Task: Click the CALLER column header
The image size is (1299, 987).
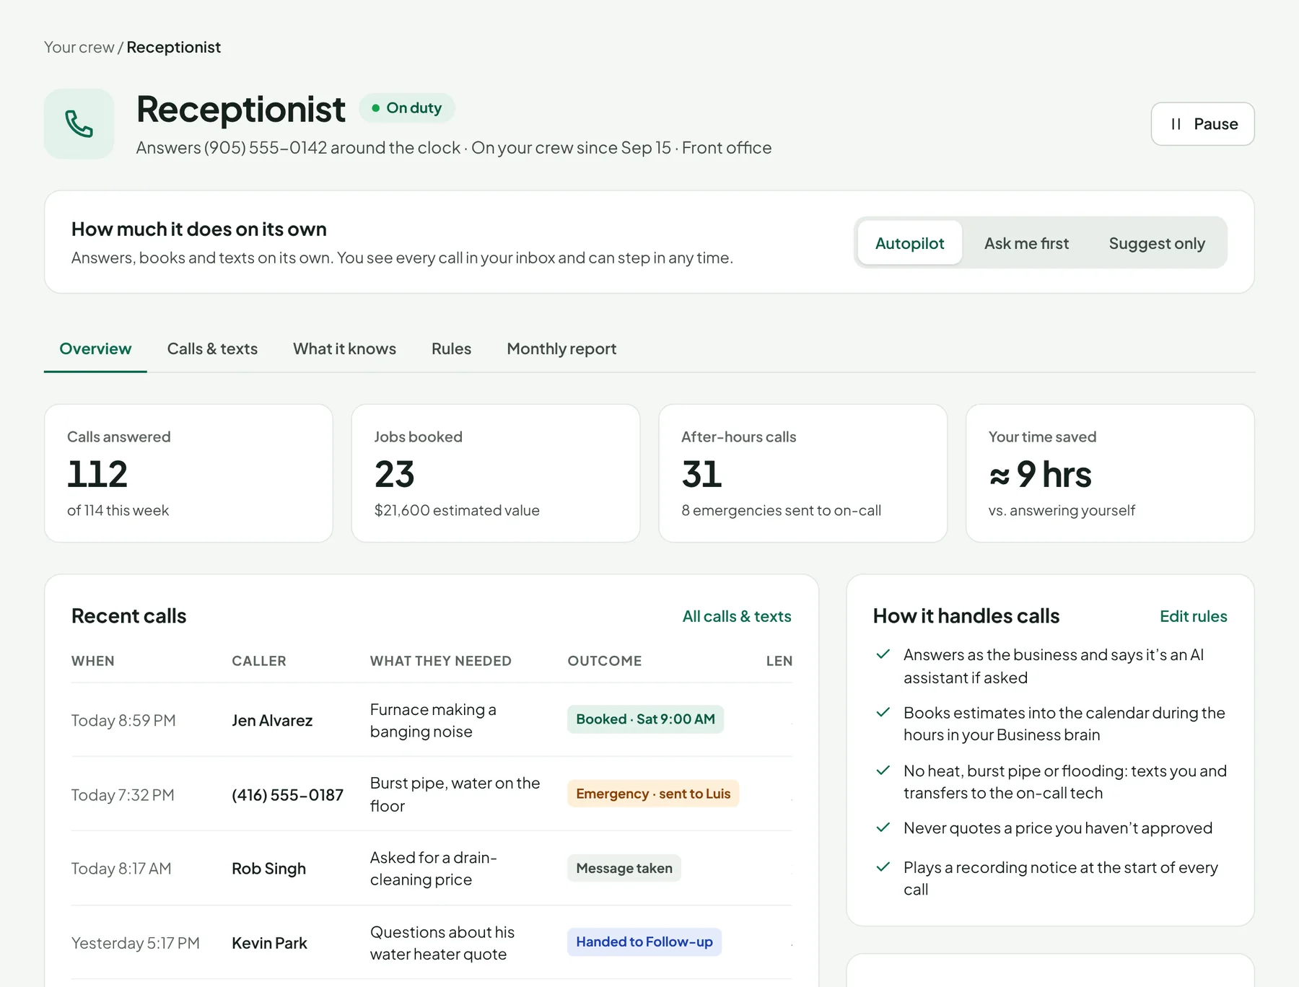Action: [x=259, y=661]
